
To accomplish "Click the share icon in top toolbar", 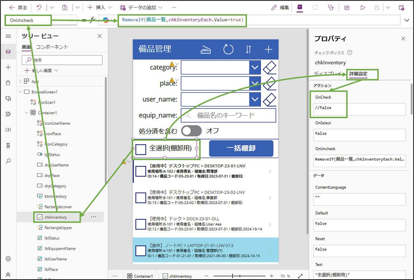I will click(x=347, y=7).
